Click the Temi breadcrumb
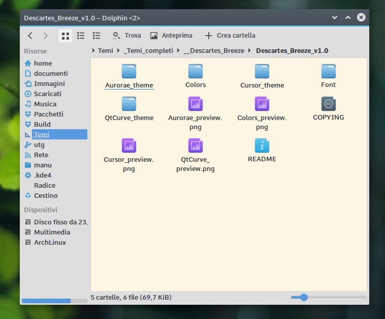Viewport: 385px width, 319px height. (x=106, y=51)
